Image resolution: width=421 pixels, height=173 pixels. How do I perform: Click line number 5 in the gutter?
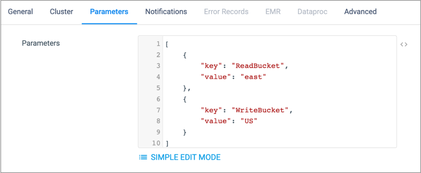pyautogui.click(x=158, y=88)
